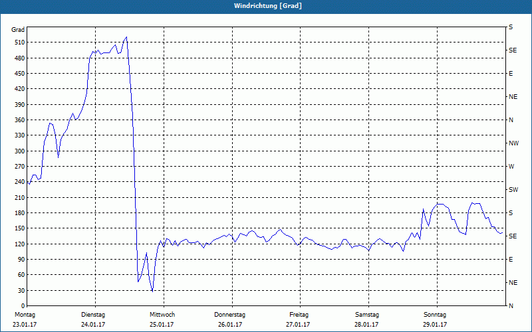Select the 390 y-axis value

tap(19, 105)
